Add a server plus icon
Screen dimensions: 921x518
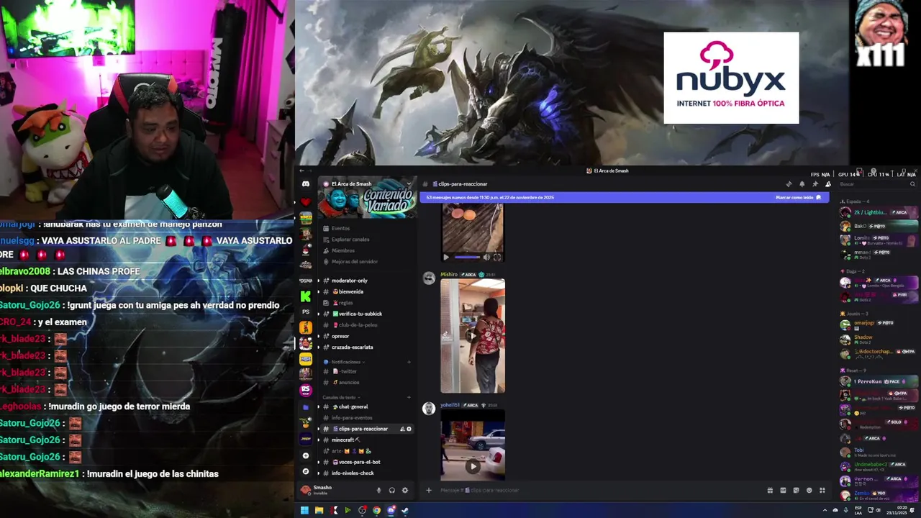306,455
